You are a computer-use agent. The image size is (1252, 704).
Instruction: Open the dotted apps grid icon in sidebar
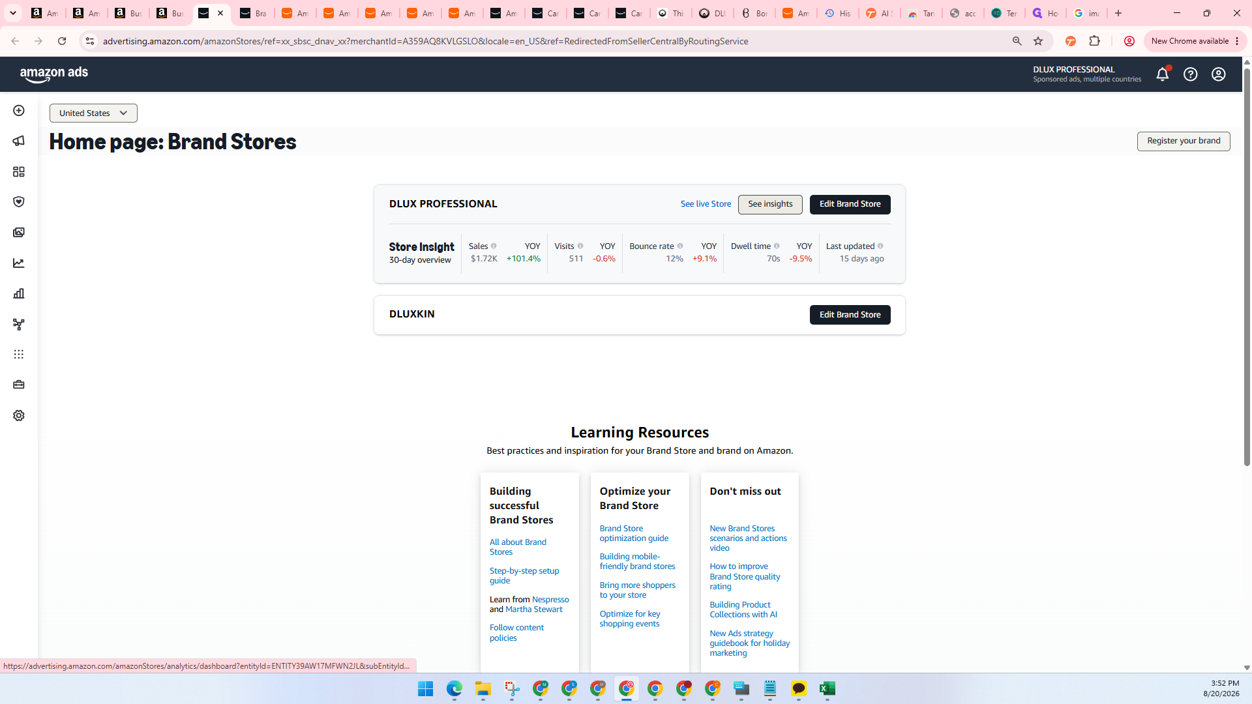click(19, 355)
